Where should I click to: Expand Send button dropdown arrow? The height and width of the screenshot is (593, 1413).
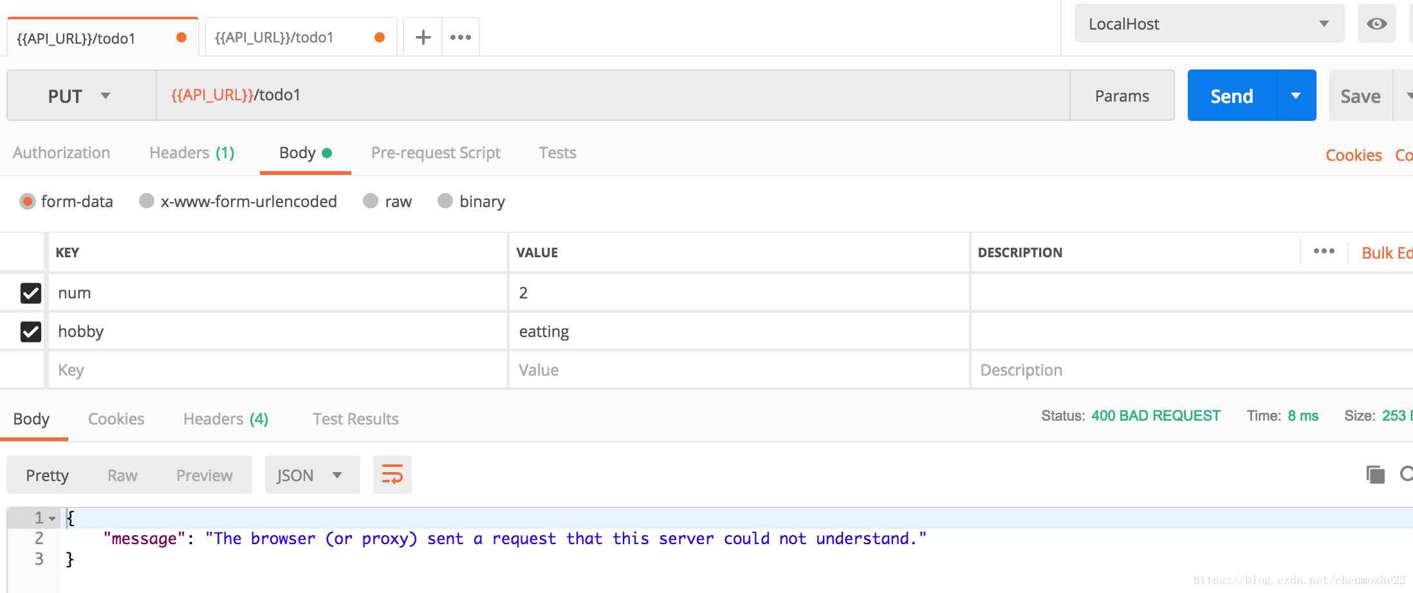(1296, 96)
